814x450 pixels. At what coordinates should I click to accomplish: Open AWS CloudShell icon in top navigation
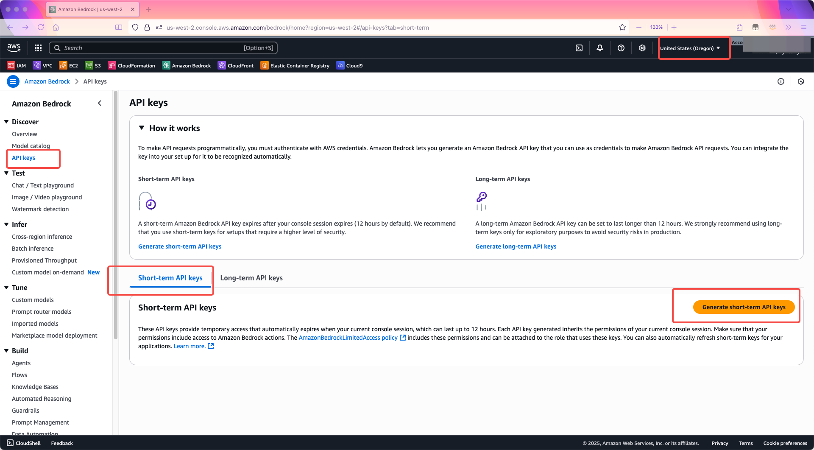pyautogui.click(x=579, y=48)
